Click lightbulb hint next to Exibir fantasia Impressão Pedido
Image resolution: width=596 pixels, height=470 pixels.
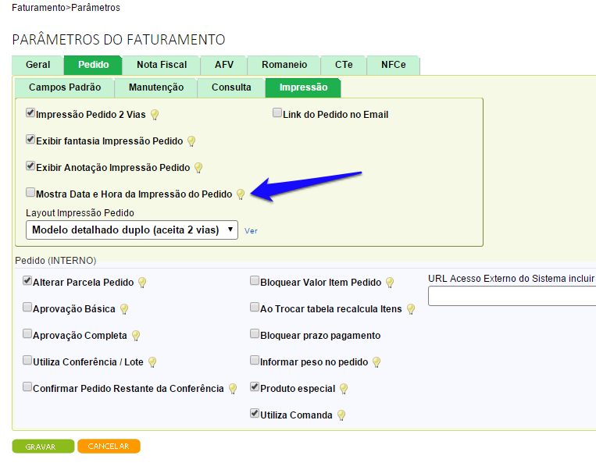click(x=191, y=141)
